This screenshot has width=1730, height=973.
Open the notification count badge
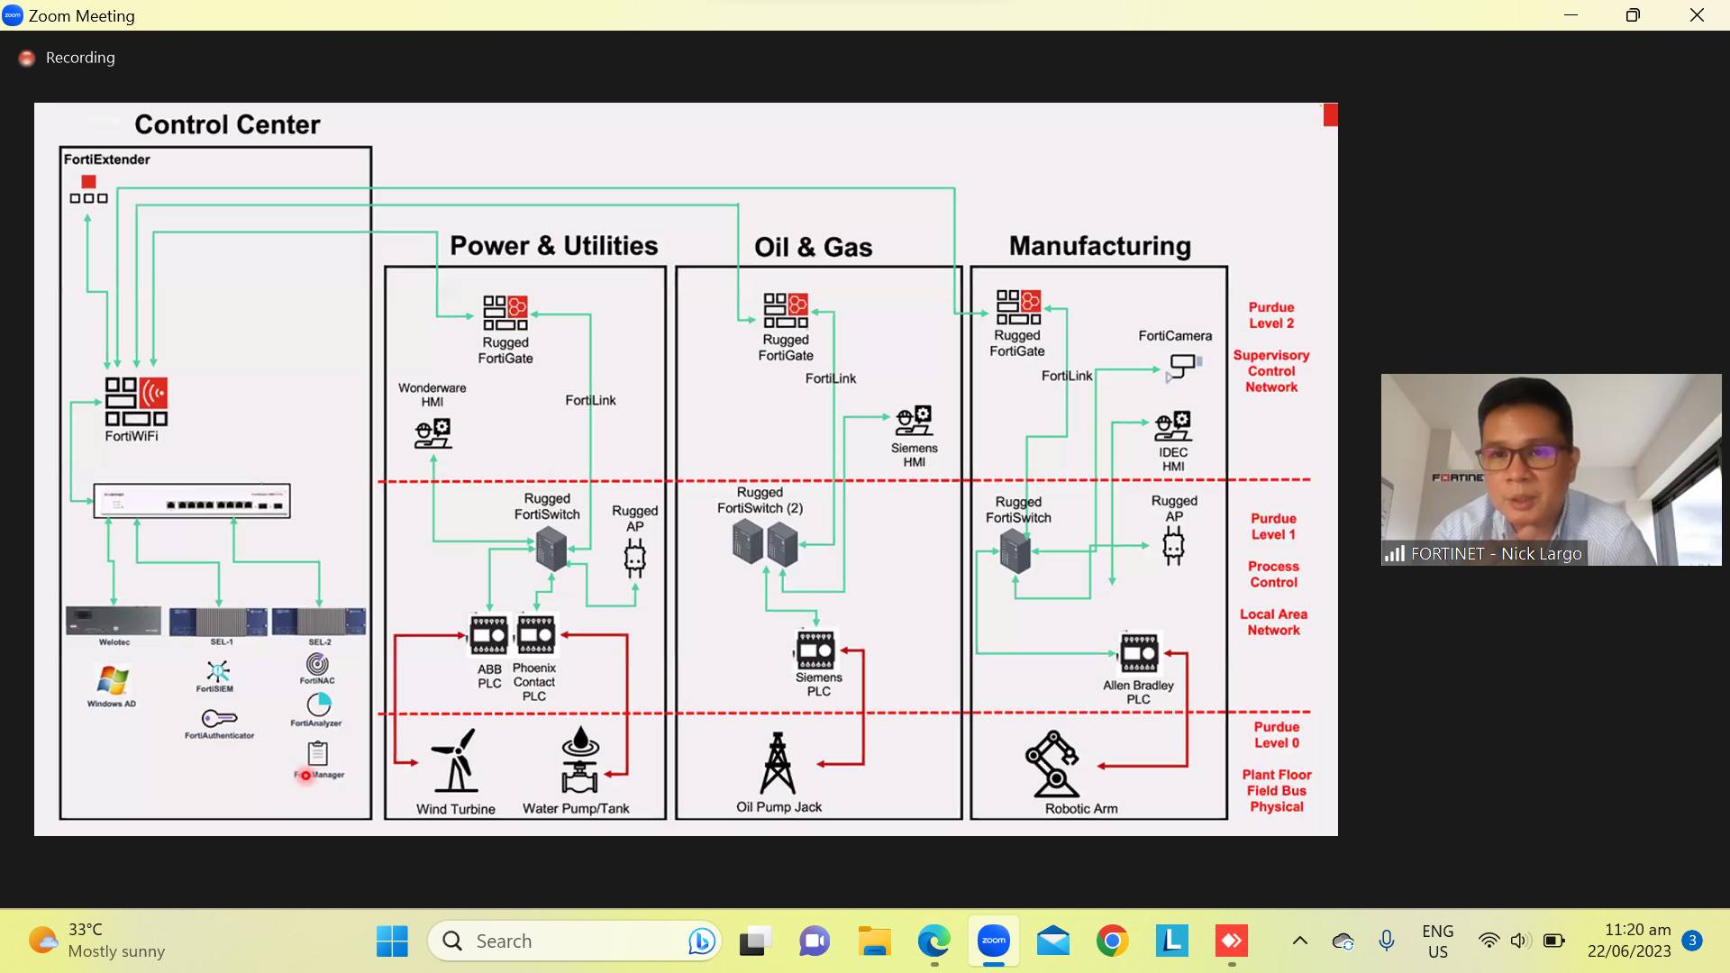(1692, 941)
